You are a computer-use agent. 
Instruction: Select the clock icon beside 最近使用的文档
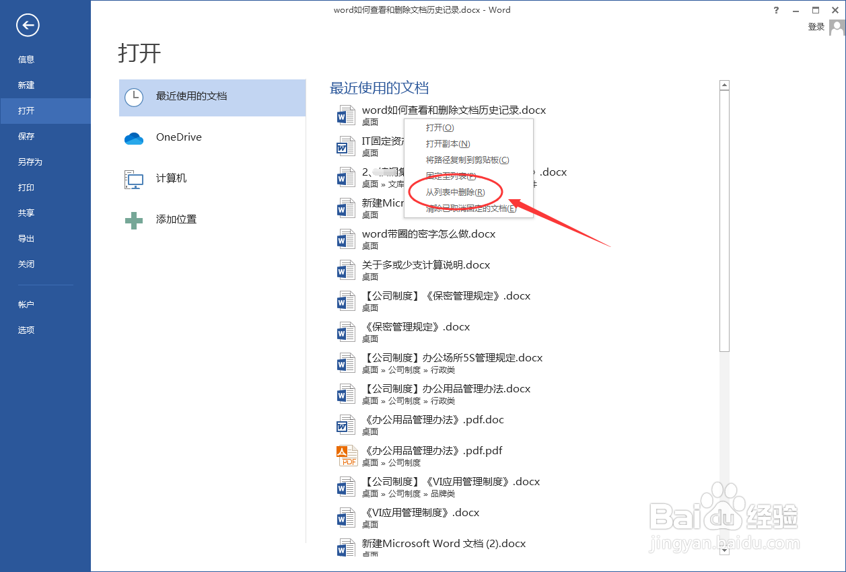click(135, 97)
